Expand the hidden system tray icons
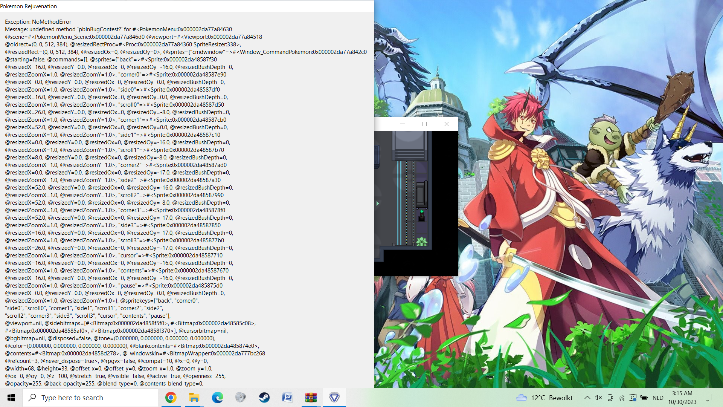This screenshot has width=723, height=407. click(x=587, y=398)
